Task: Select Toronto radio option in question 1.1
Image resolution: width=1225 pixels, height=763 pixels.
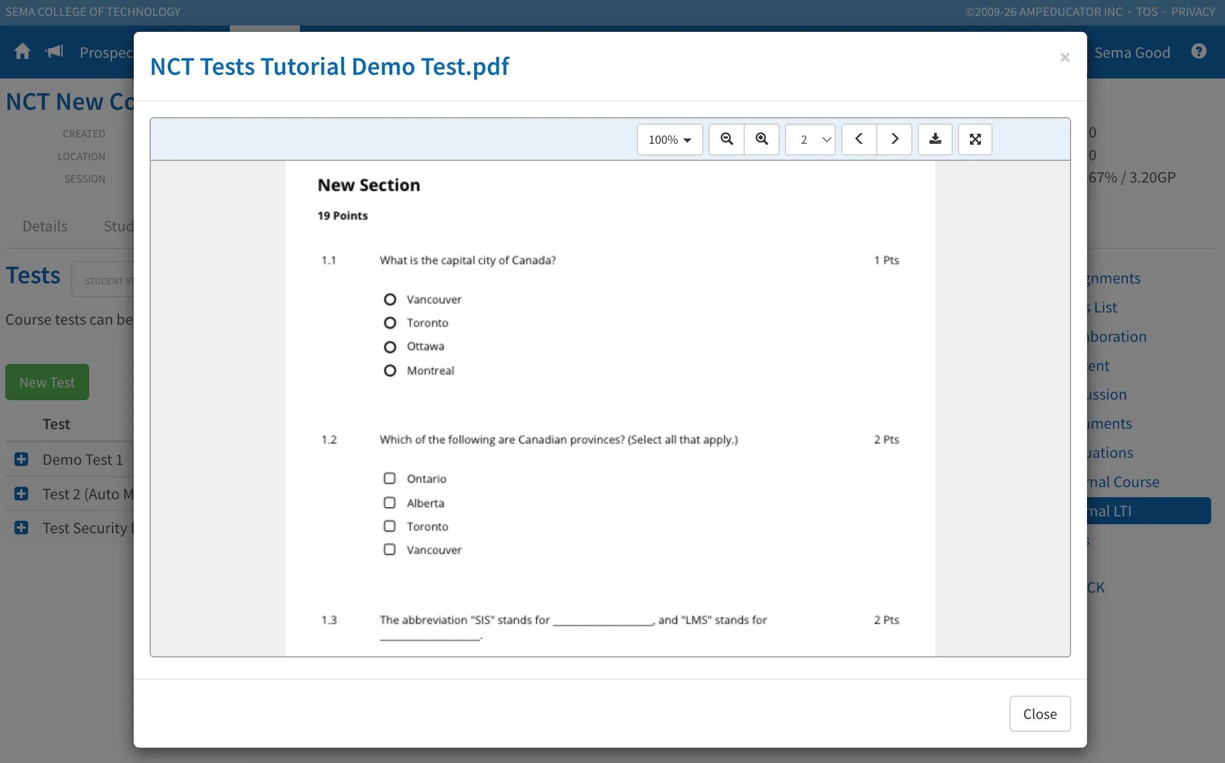Action: click(390, 323)
